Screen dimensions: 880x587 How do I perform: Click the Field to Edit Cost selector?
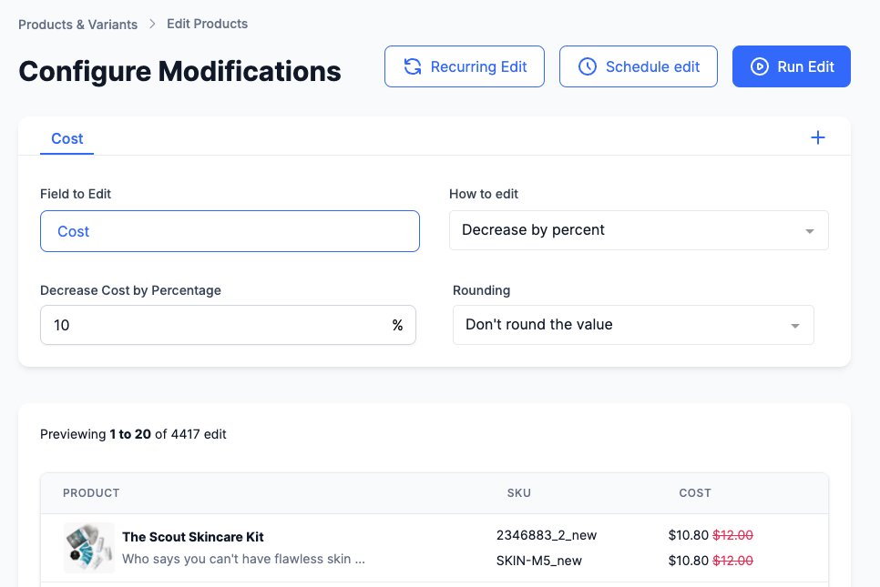230,231
